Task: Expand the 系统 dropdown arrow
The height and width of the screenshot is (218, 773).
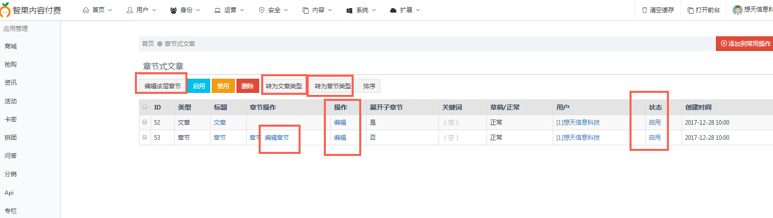Action: (x=374, y=10)
